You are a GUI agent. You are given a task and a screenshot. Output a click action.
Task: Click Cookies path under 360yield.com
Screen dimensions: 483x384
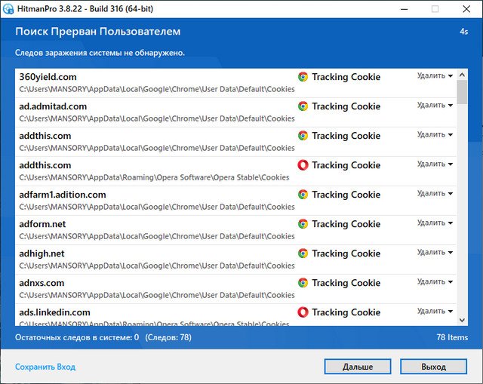point(157,89)
